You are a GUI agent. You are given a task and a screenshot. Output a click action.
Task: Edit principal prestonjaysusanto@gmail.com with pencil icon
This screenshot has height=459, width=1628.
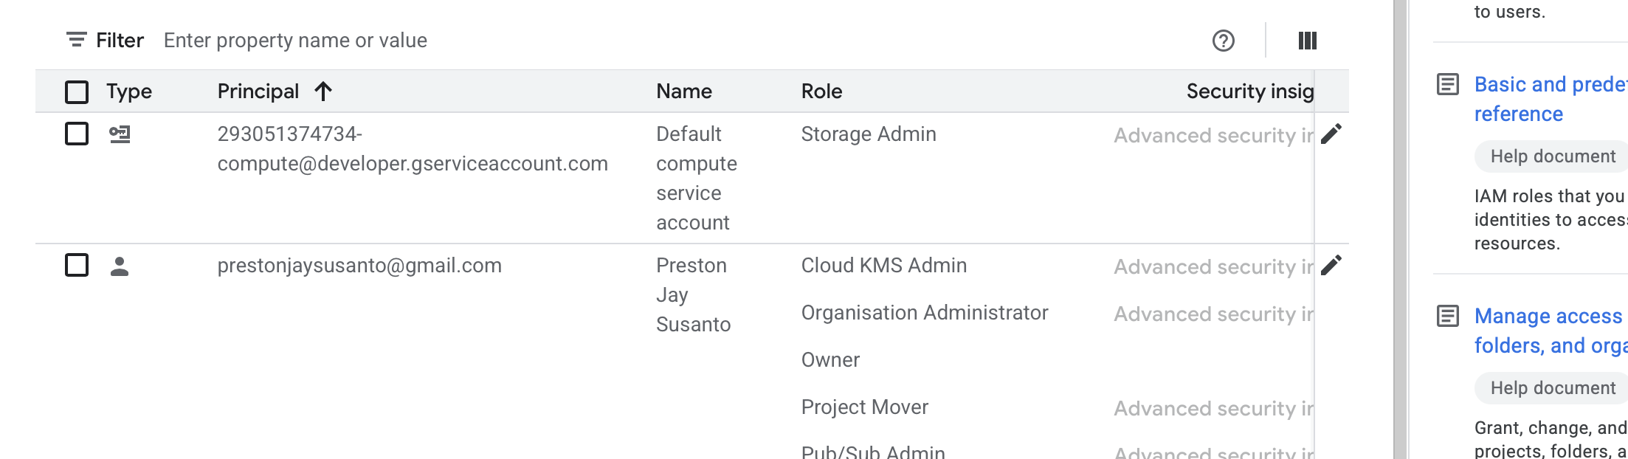1331,266
